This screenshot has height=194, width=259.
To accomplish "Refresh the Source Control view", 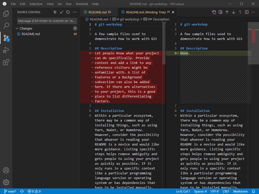I will [68, 12].
